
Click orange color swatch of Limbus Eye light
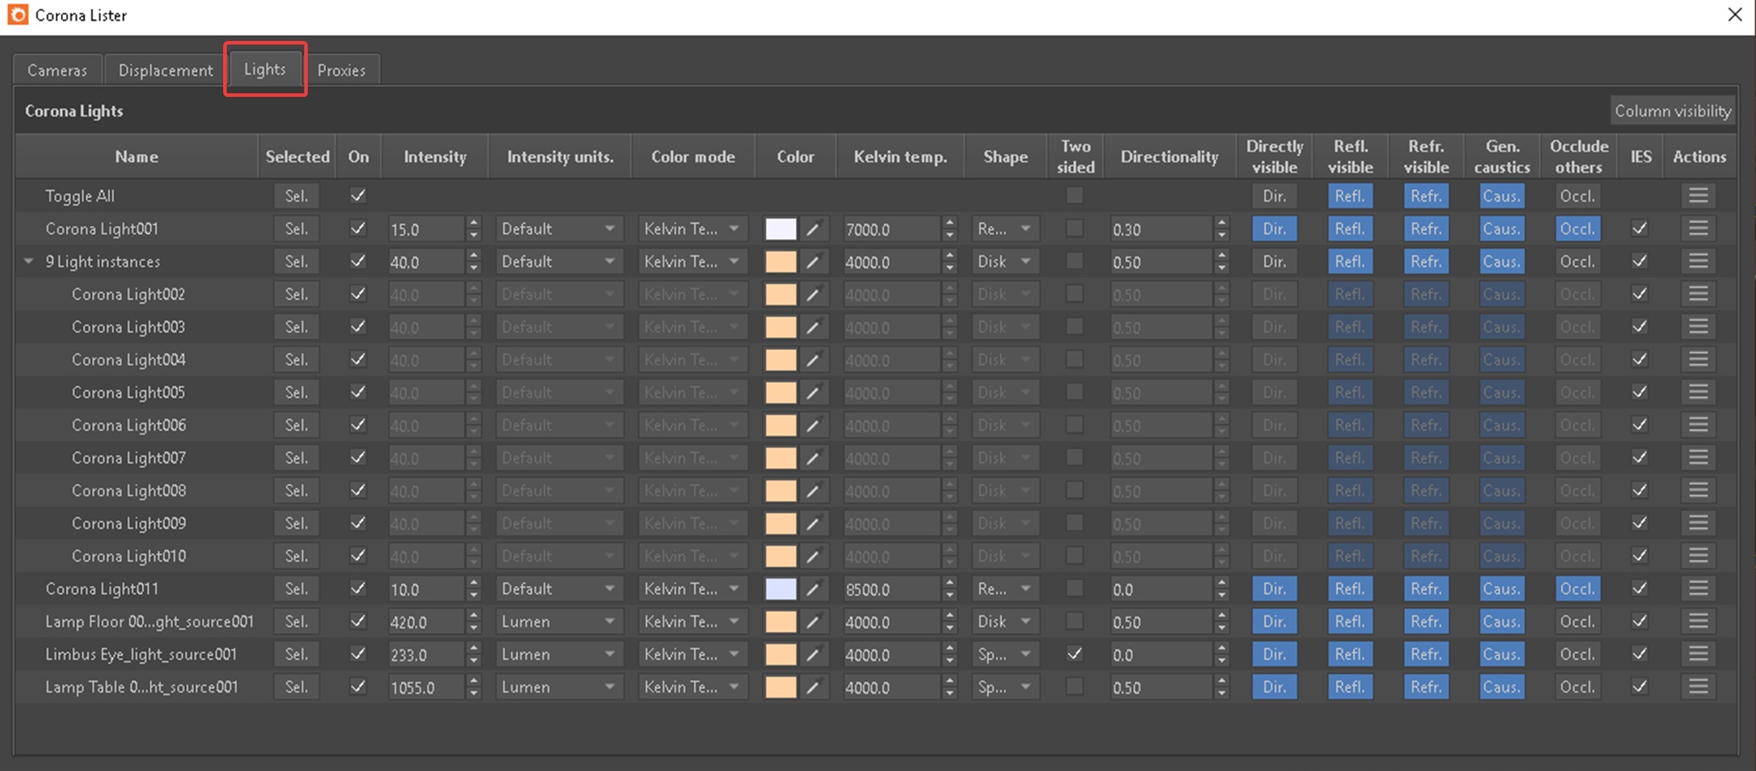[780, 654]
